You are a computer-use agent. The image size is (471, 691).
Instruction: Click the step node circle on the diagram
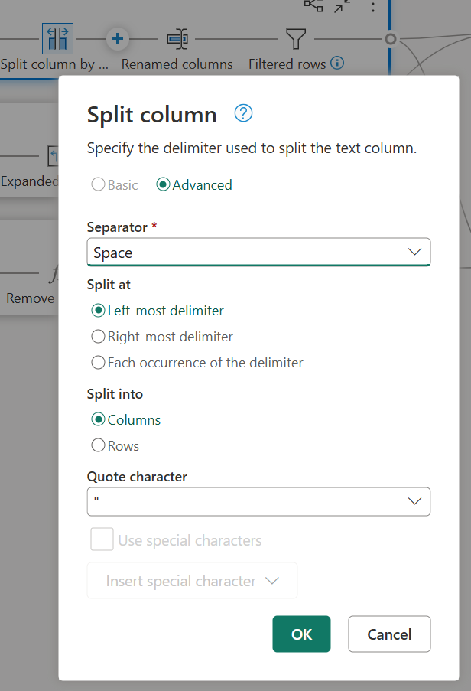pyautogui.click(x=391, y=37)
